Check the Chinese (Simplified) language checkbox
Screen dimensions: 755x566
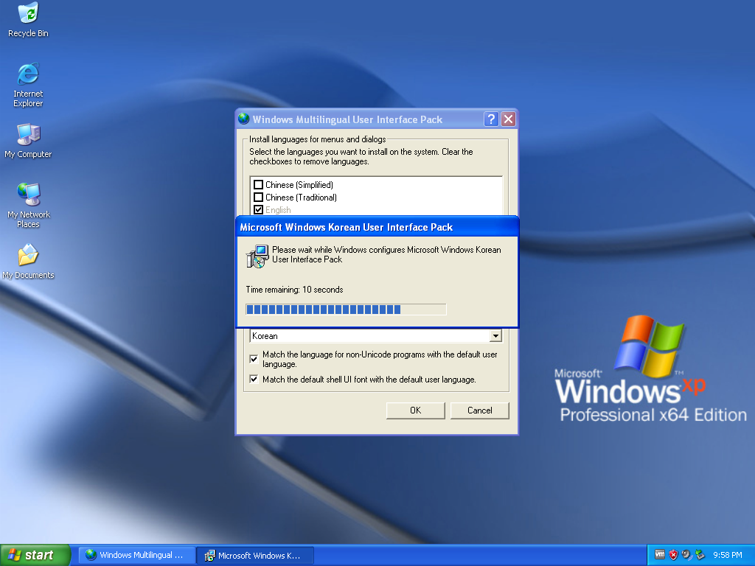(259, 185)
